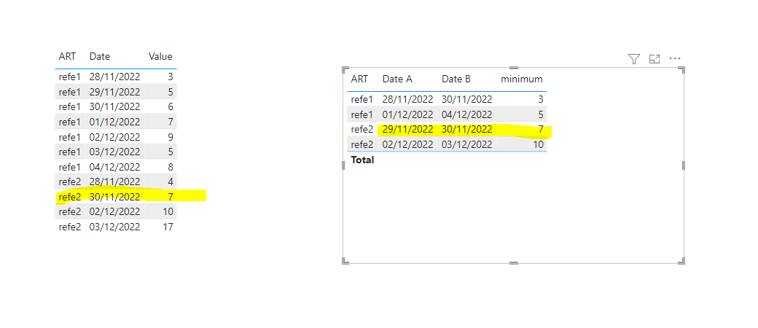Select Date B cell 30/11/2022 in refe1 row
The image size is (758, 328).
pyautogui.click(x=467, y=99)
